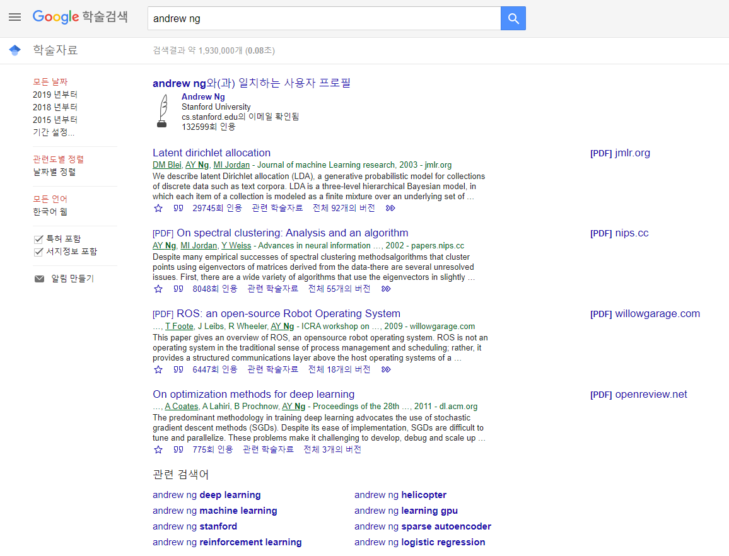The height and width of the screenshot is (556, 729).
Task: Search andrew ng sparse autoencoder suggestion
Action: [x=423, y=527]
